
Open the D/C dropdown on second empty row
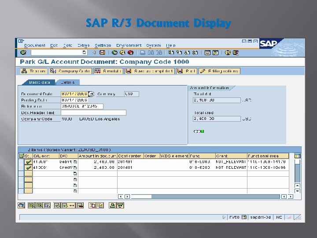tap(75, 179)
